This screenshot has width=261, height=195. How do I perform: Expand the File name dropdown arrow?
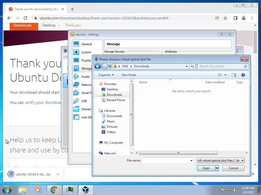[191, 160]
